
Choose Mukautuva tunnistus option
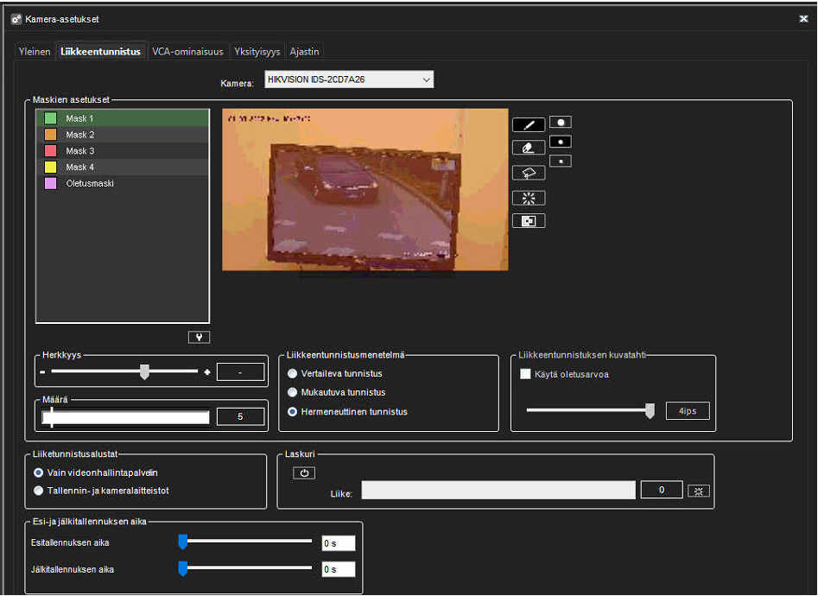(294, 393)
